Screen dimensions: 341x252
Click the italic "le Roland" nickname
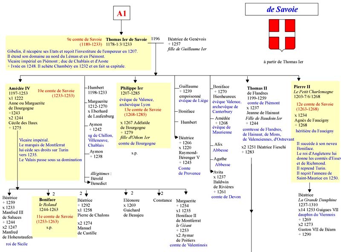tap(48, 205)
